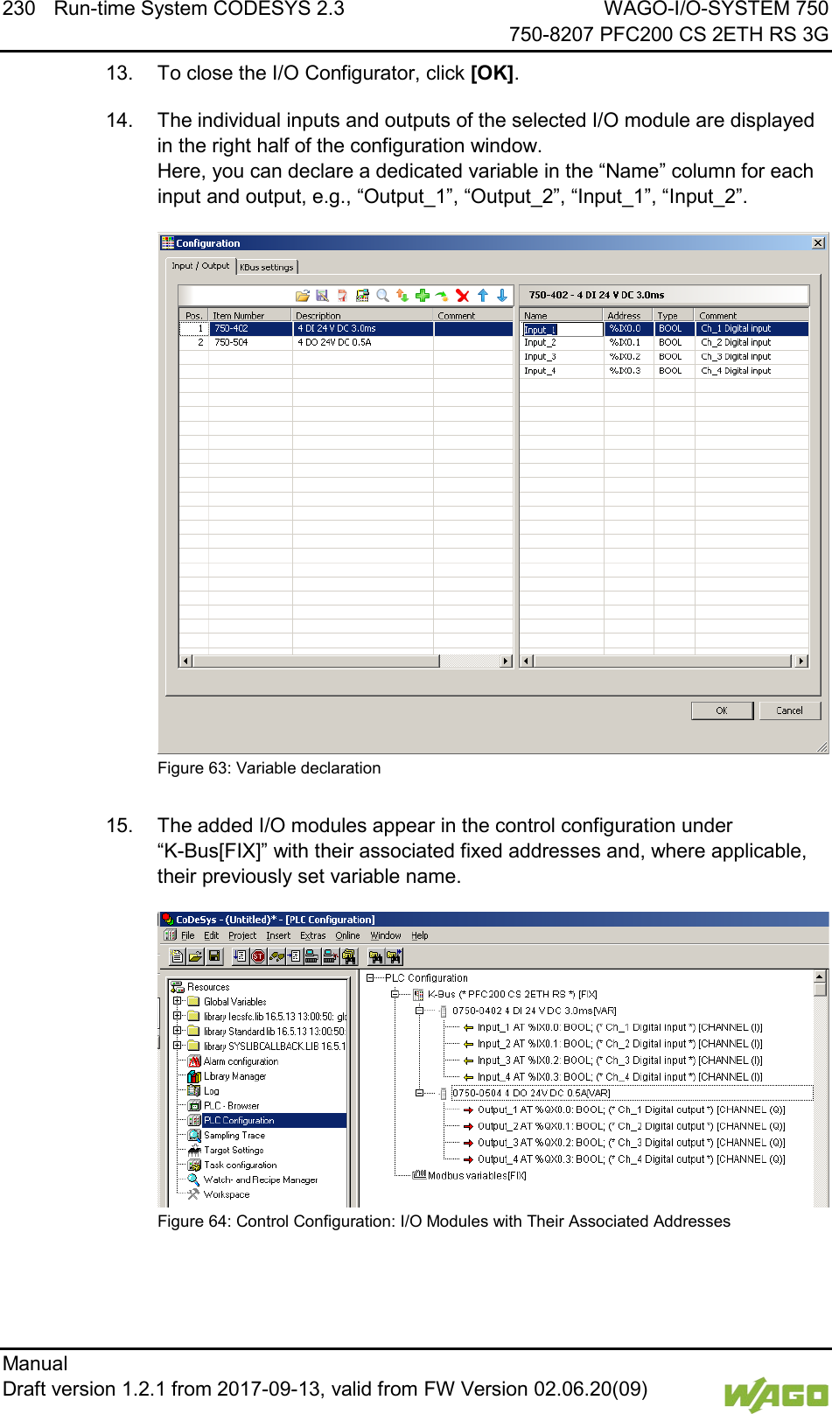Screen dimensions: 832x1414
Task: Open the File menu in CoDeSys
Action: coord(187,935)
